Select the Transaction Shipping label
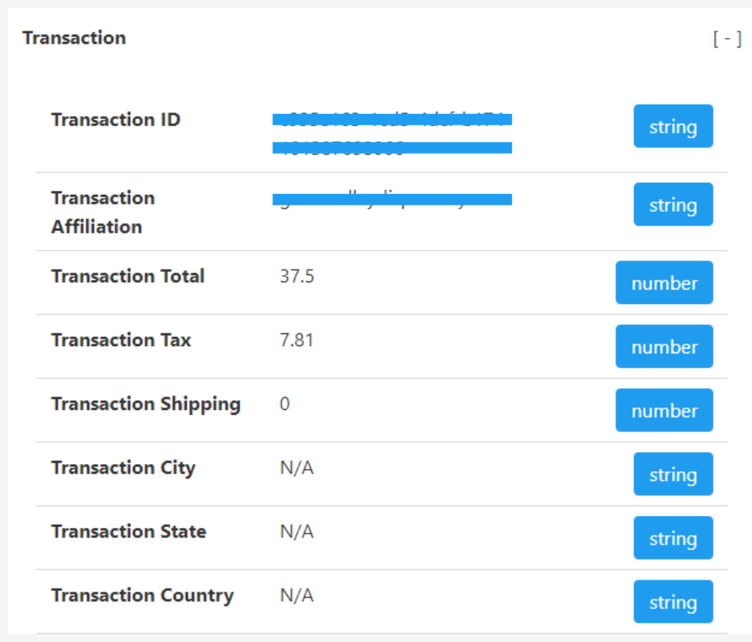The width and height of the screenshot is (752, 642). click(146, 403)
